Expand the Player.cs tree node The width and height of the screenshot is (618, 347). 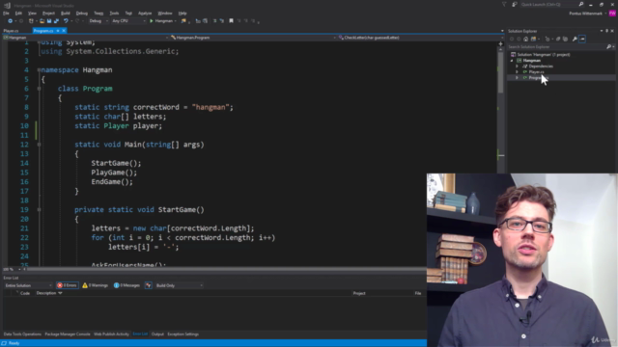pyautogui.click(x=518, y=72)
